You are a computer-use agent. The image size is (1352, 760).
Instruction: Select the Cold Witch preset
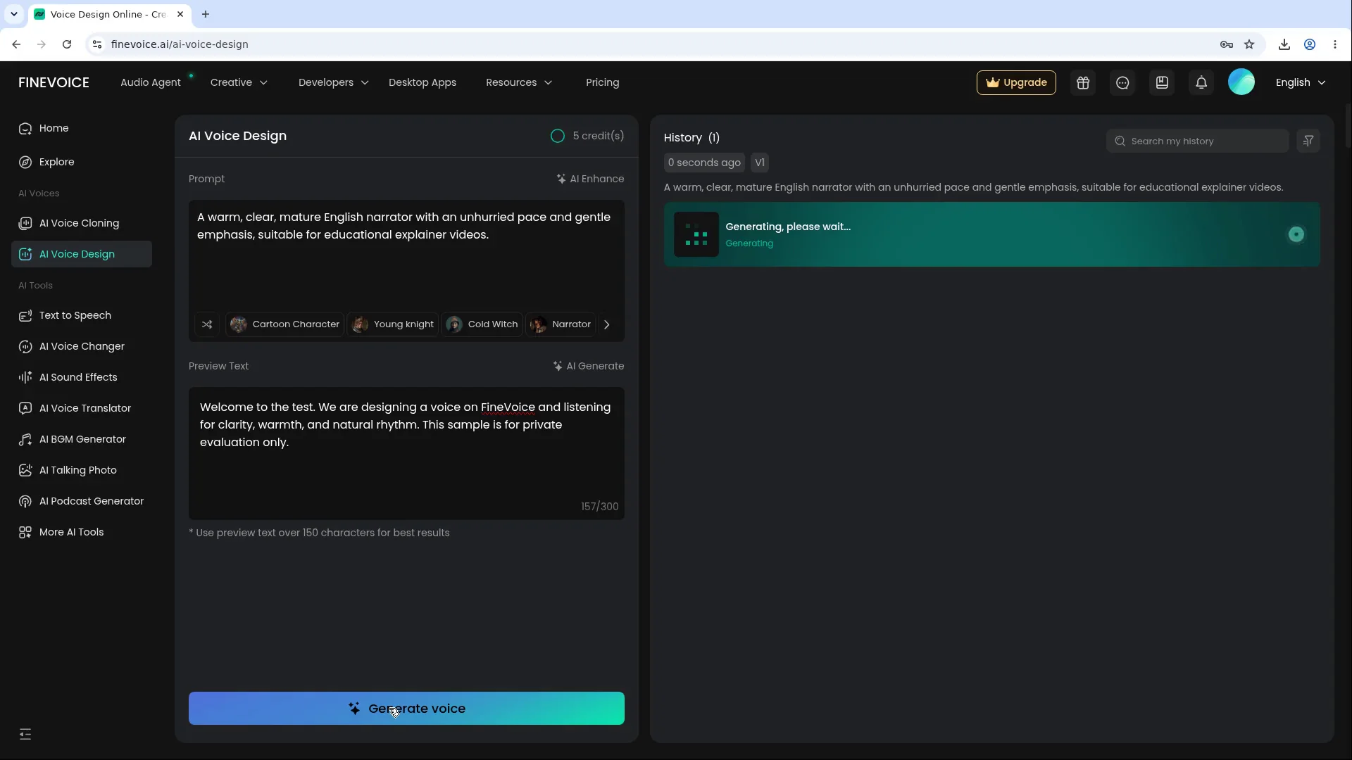pos(482,324)
